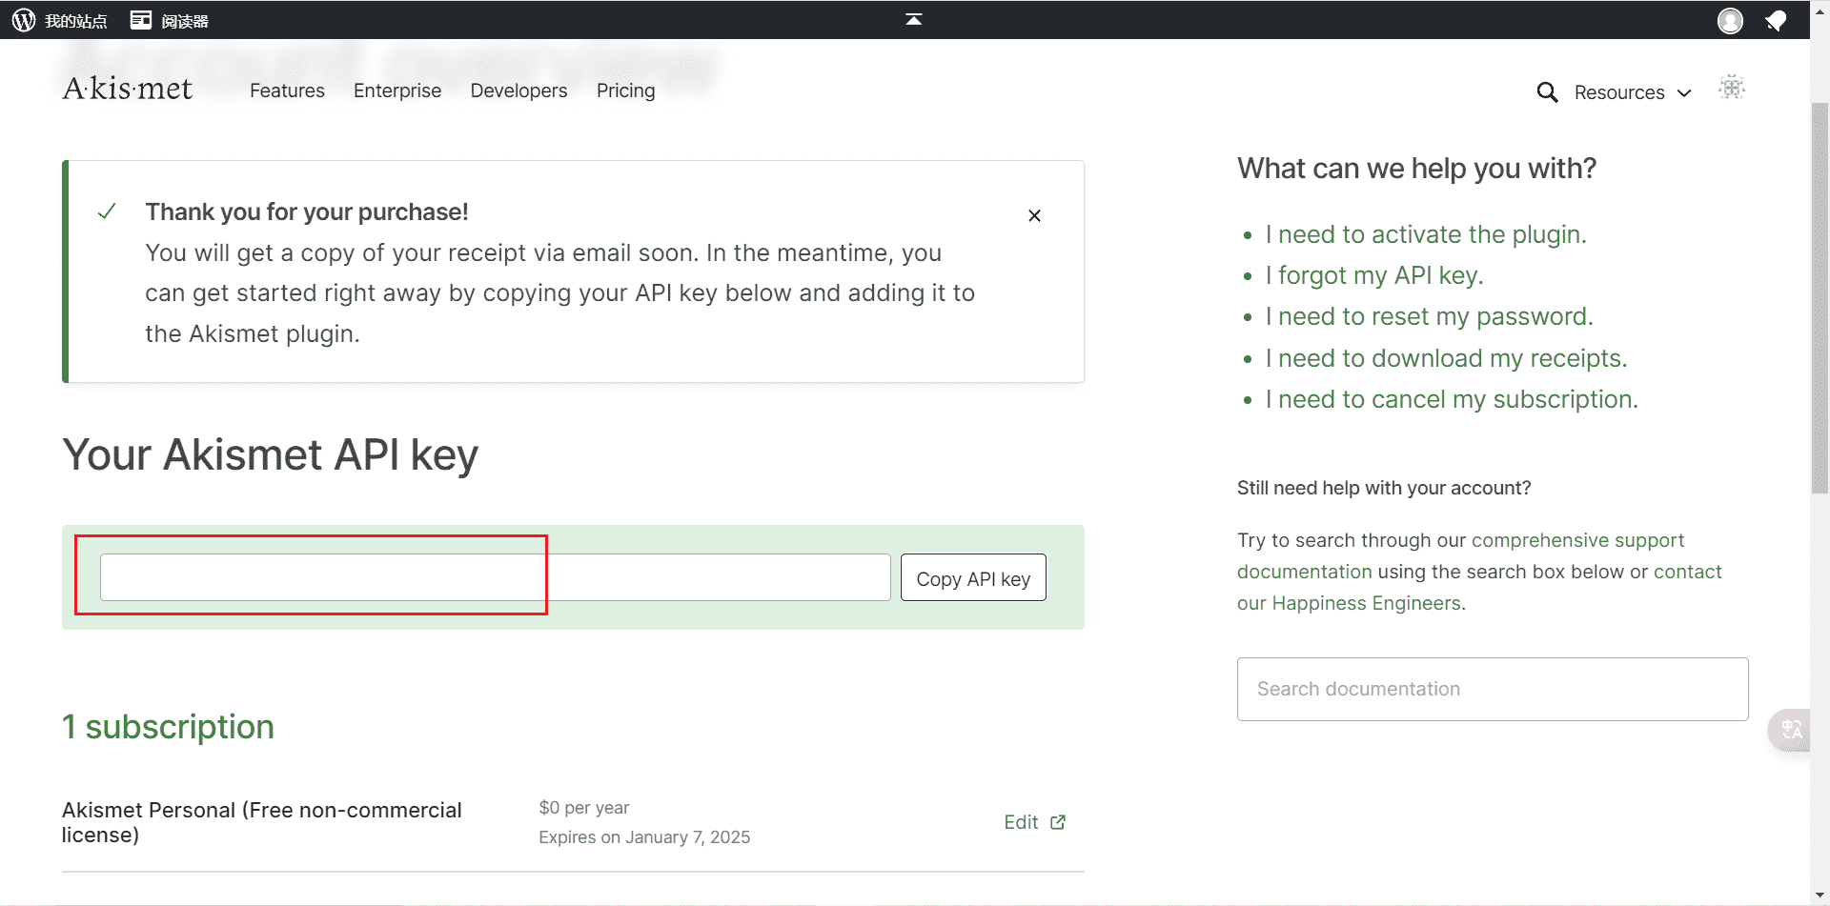Image resolution: width=1830 pixels, height=906 pixels.
Task: Select the API key text field
Action: point(496,577)
